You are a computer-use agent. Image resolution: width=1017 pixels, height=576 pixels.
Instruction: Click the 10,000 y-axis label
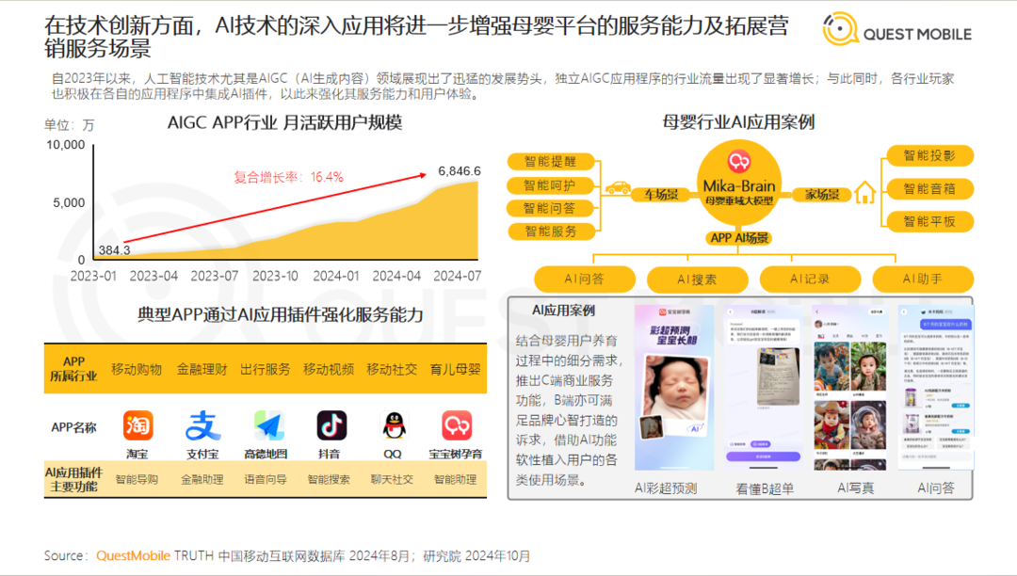66,145
